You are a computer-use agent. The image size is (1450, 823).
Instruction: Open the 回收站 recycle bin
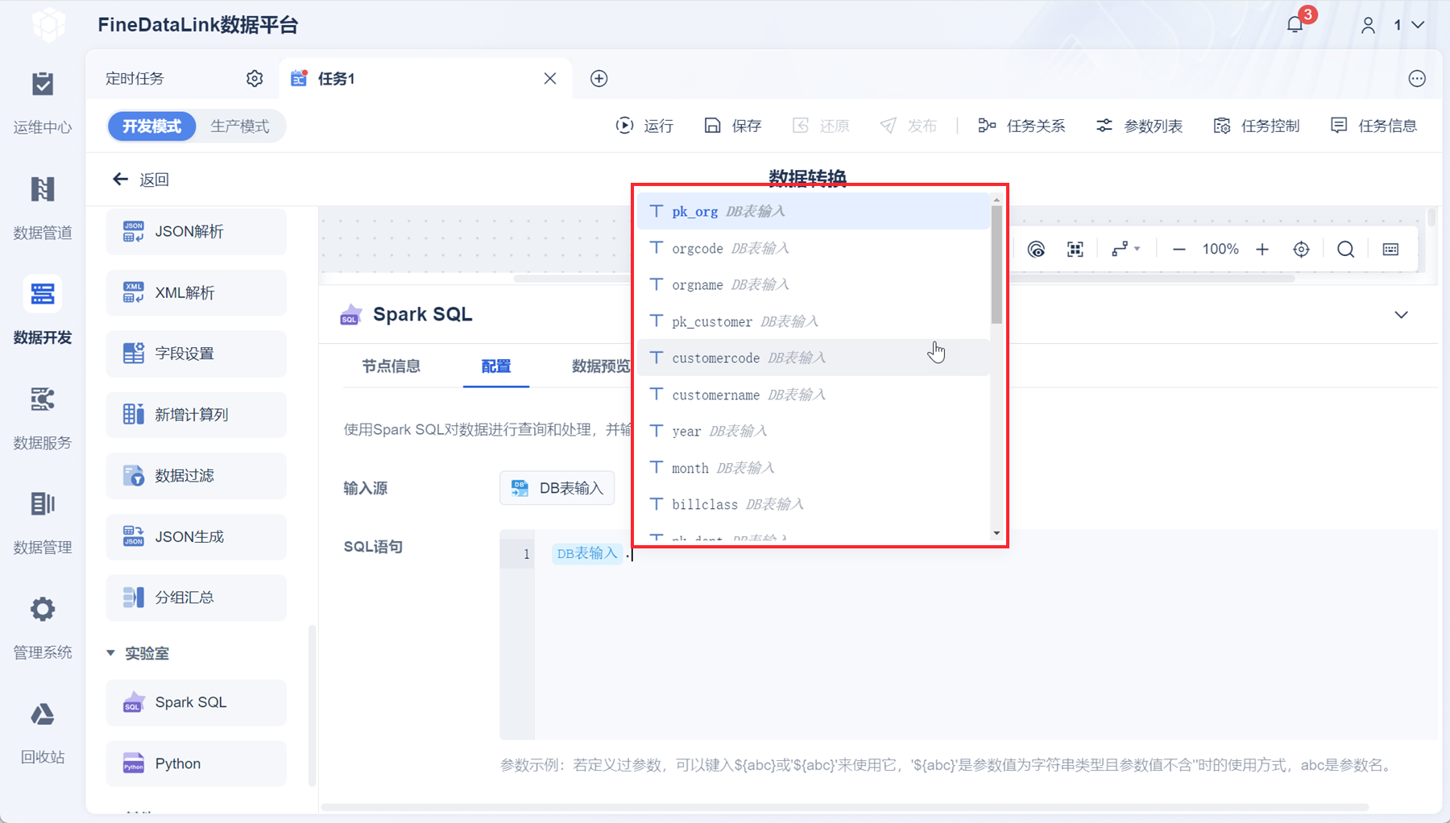(x=43, y=732)
